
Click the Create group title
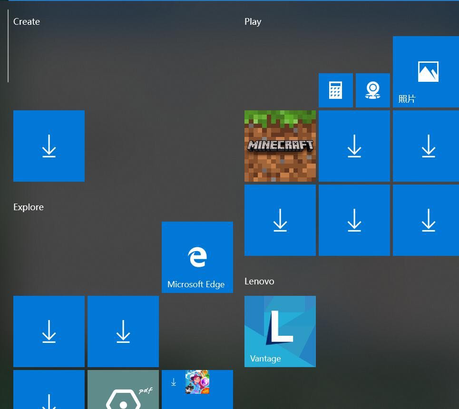(x=27, y=22)
